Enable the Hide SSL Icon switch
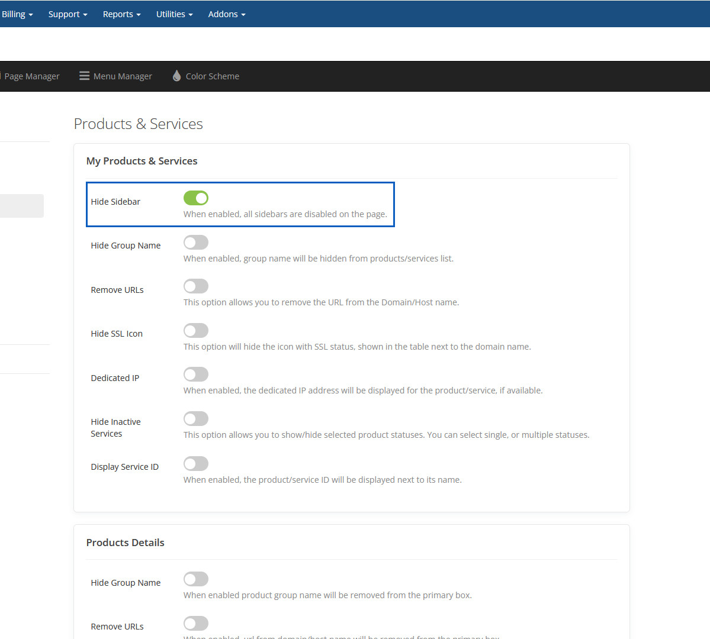 [196, 331]
